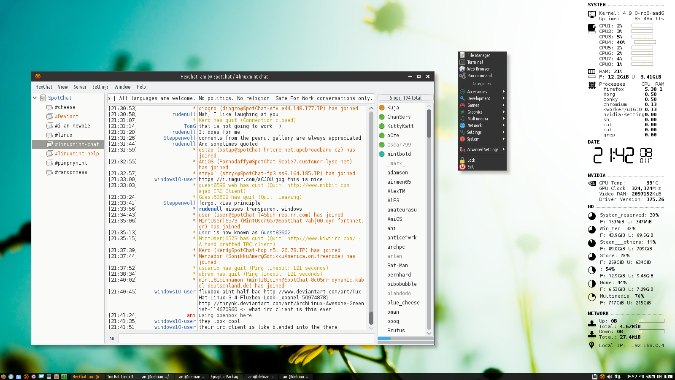Expand the Games submenu arrow
Viewport: 675px width, 380px height.
503,105
